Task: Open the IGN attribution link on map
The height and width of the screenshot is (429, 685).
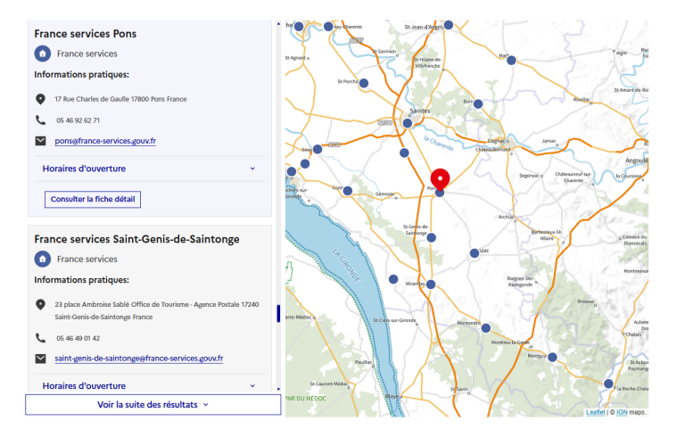Action: (x=622, y=412)
